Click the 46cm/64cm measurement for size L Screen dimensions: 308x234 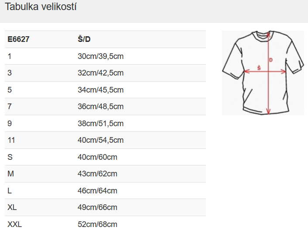(x=97, y=191)
